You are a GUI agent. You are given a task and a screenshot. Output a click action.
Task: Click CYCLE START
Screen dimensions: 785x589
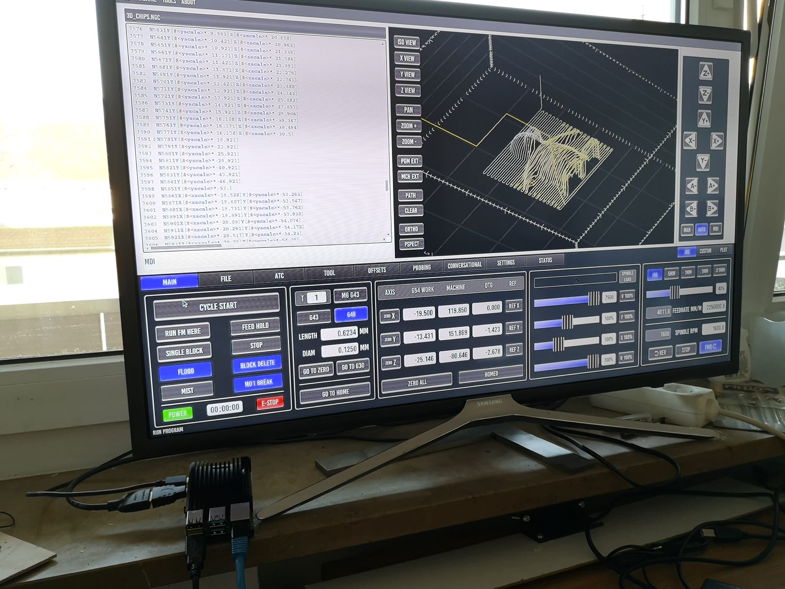pyautogui.click(x=218, y=306)
